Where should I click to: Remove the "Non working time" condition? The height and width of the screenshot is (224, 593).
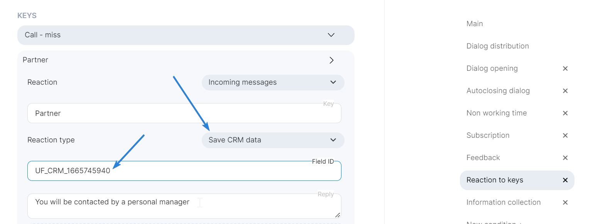tap(565, 113)
